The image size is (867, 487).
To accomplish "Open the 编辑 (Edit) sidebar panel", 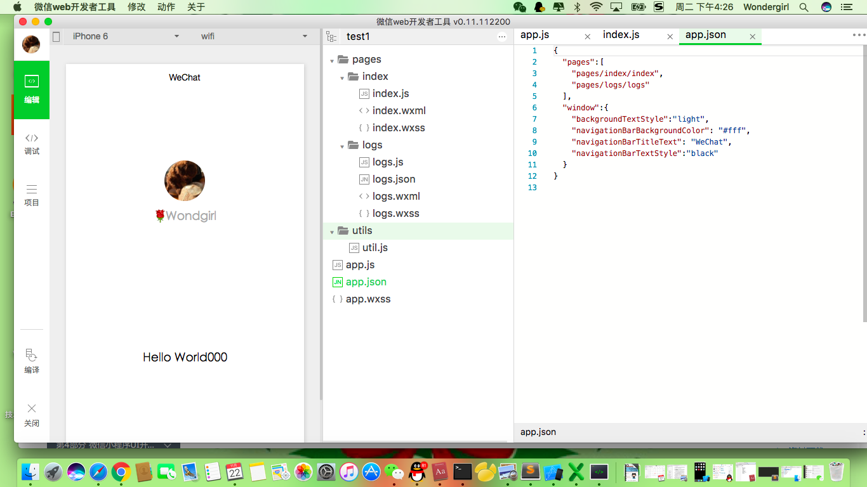I will [32, 89].
